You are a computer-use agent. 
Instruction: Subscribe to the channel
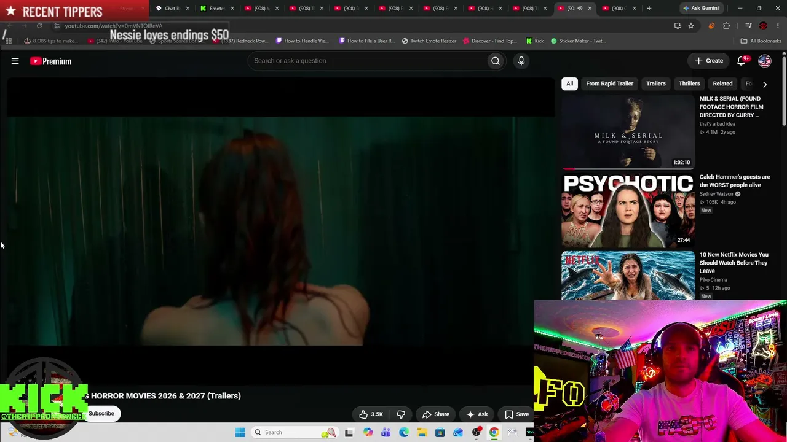pos(101,413)
